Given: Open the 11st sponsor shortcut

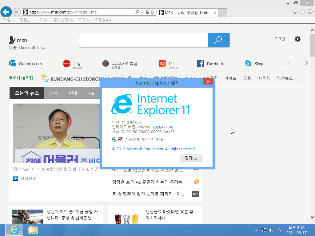Looking at the screenshot, I should click(168, 64).
